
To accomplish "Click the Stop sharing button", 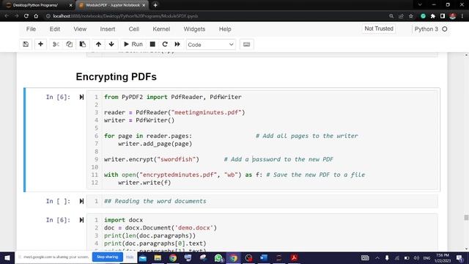I will (x=108, y=257).
